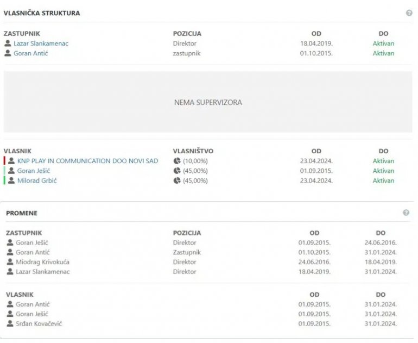Click the Nema supervizora gray panel
Viewport: 418px width, 343px height.
[208, 102]
